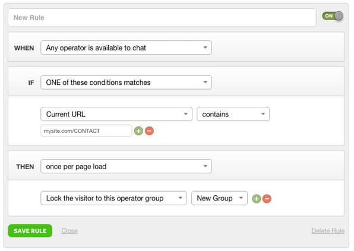Choose a different group in New Group dropdown
The image size is (354, 251).
219,198
